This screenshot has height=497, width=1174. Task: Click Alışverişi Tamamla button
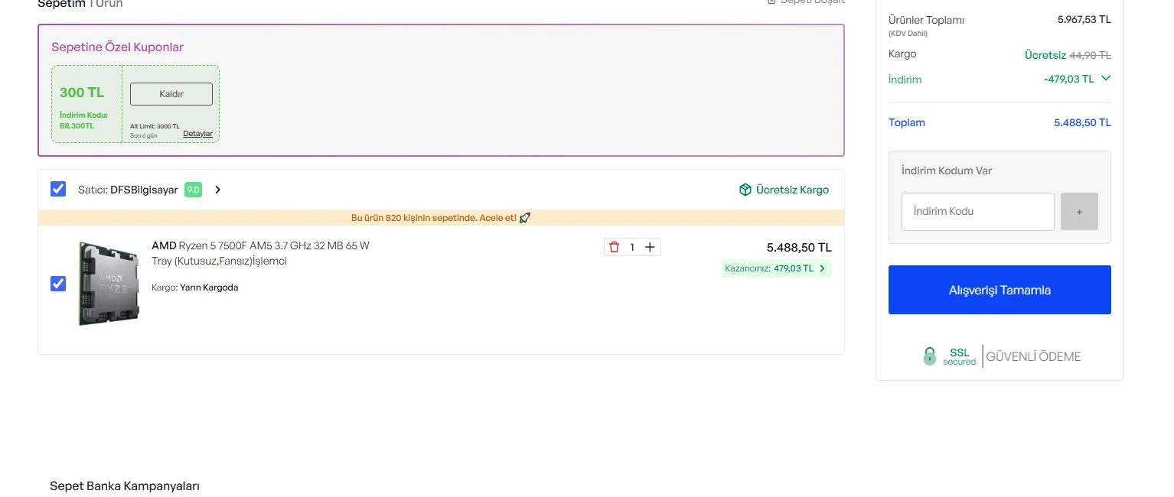click(x=1000, y=290)
